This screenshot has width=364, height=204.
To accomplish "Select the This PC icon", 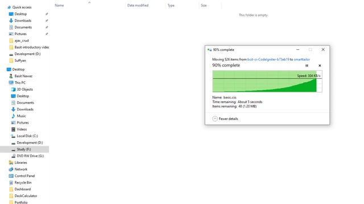I will (11, 83).
